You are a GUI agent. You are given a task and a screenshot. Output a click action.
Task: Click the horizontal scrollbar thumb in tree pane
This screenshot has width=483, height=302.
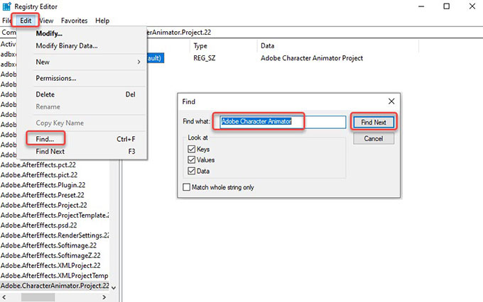click(38, 297)
